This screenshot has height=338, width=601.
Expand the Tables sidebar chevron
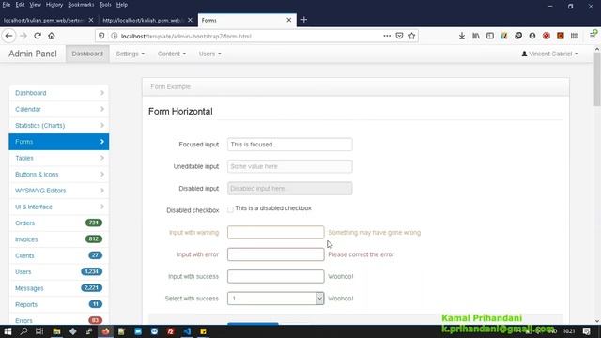coord(102,158)
